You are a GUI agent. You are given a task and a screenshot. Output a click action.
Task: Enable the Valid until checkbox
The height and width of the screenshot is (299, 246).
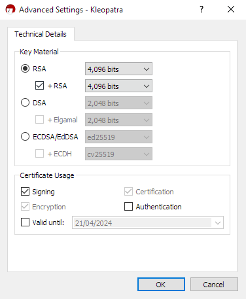[x=25, y=222]
